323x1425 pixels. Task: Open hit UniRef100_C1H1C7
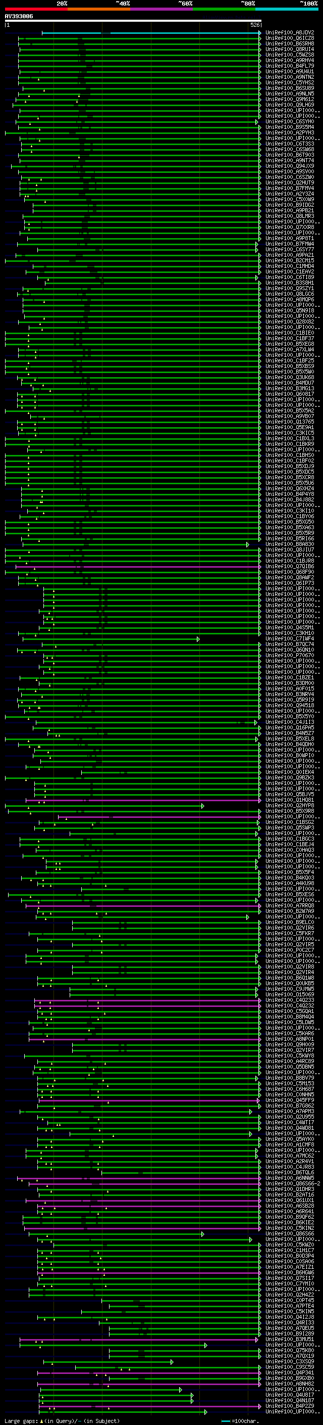(290, 1250)
